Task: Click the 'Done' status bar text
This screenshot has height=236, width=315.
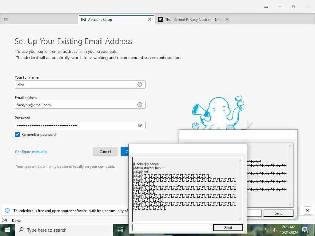Action: [x=16, y=221]
